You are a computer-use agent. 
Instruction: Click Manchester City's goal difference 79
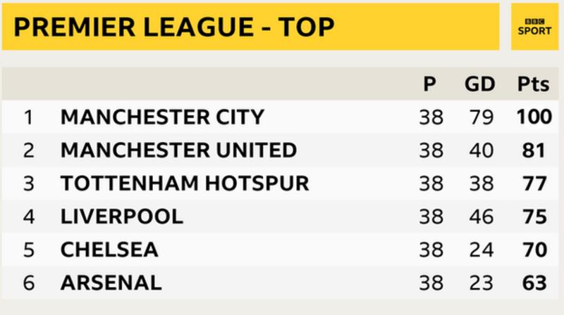pos(482,117)
